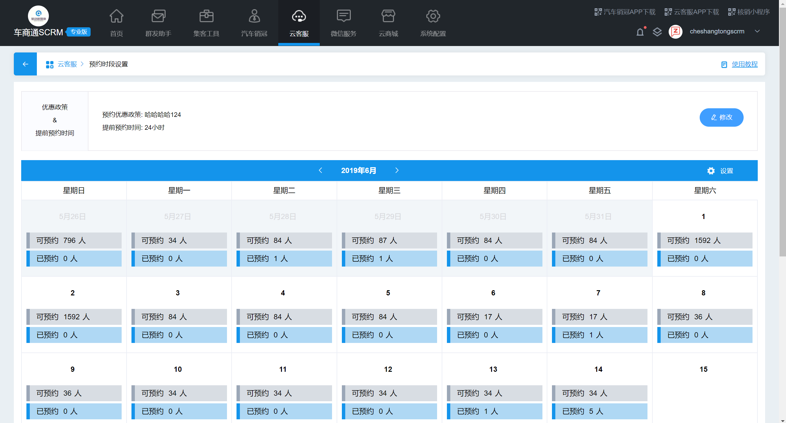Click the 云客服 breadcrumb link

point(67,64)
